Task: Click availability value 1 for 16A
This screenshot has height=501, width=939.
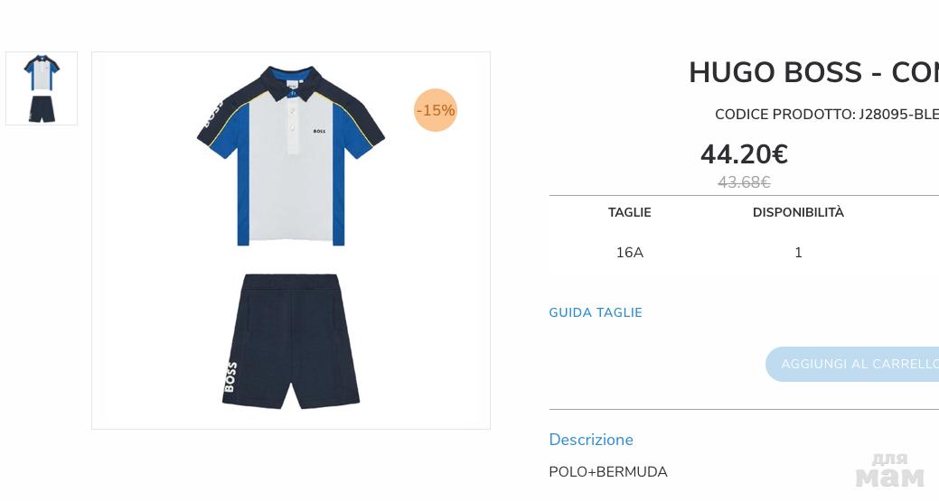Action: (798, 253)
